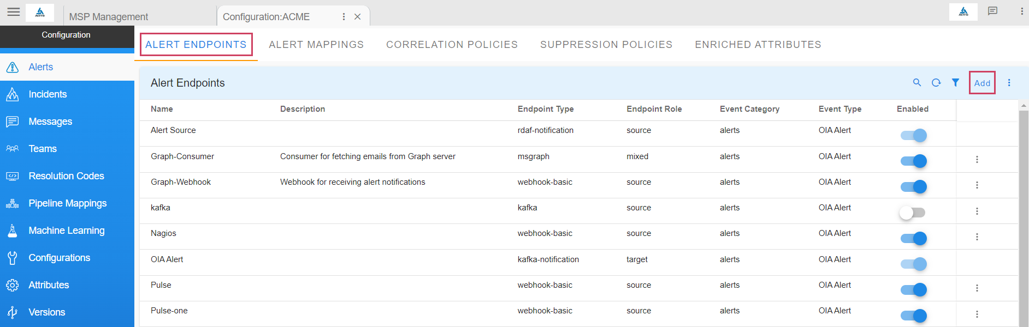1029x327 pixels.
Task: Click the search icon in Alert Endpoints header
Action: pos(917,83)
